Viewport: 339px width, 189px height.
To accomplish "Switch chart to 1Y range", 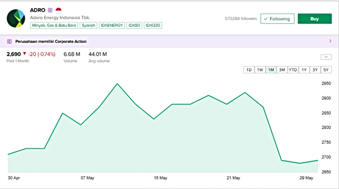I will [304, 70].
